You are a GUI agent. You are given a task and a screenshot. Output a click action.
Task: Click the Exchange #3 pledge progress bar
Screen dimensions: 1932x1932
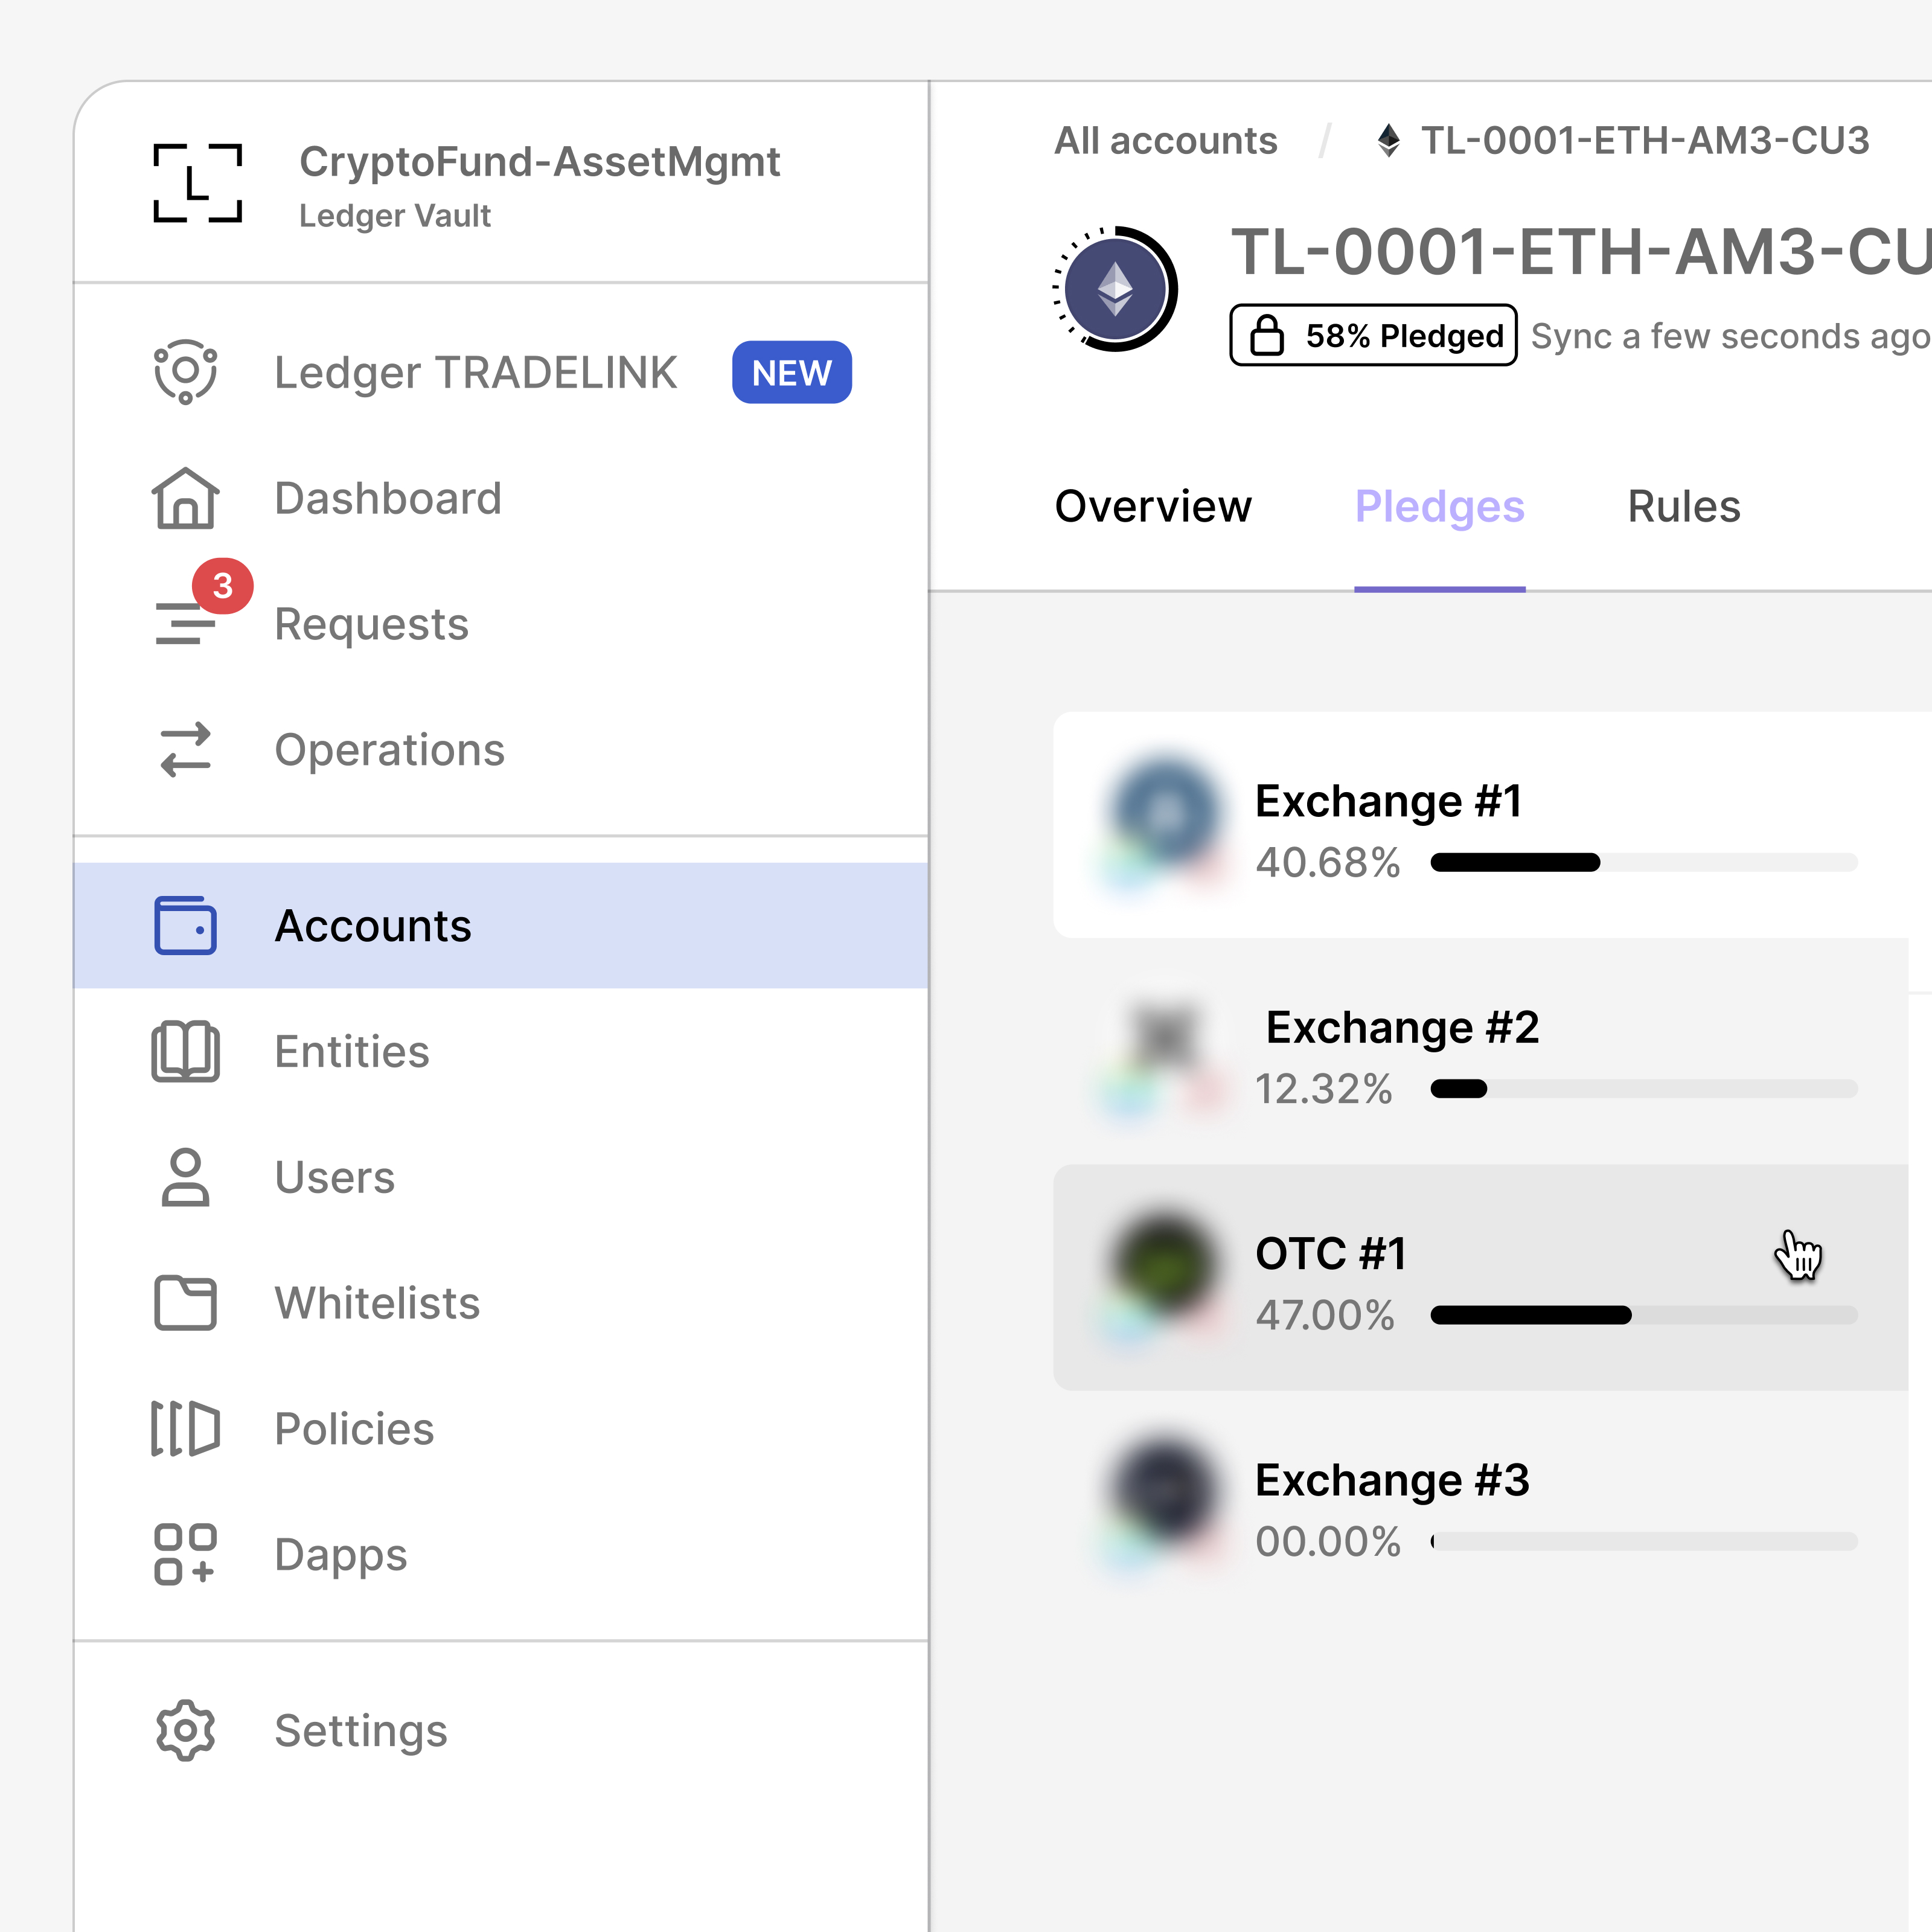(x=1644, y=1541)
